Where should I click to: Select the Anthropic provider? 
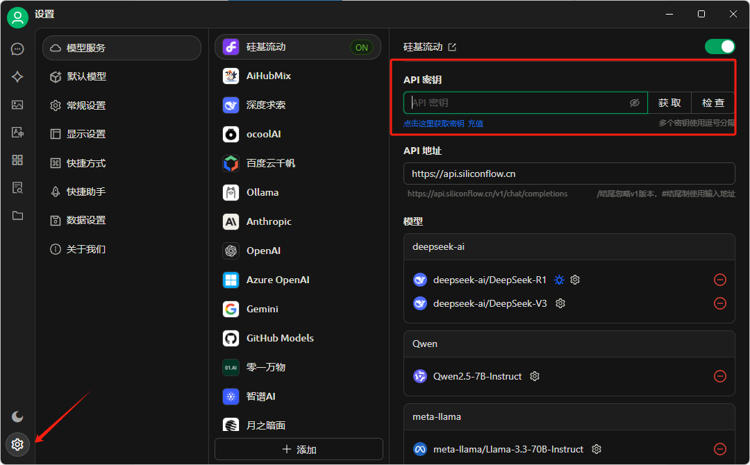click(x=297, y=222)
